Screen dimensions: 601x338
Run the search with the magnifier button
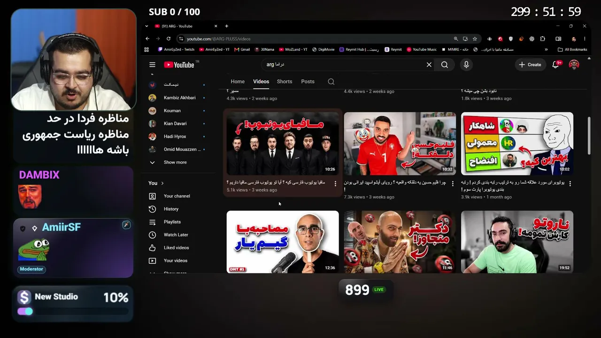[444, 65]
